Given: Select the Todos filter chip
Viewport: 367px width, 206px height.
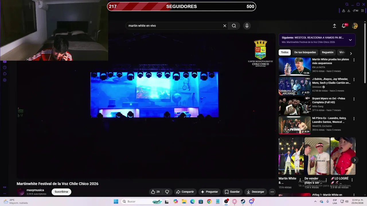Looking at the screenshot, I should pyautogui.click(x=285, y=52).
